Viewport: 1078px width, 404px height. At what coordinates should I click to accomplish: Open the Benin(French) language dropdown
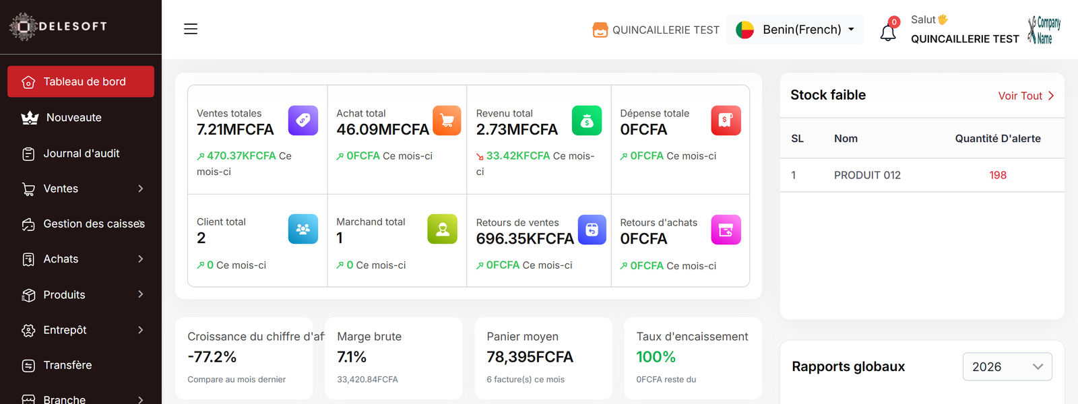[x=795, y=30]
